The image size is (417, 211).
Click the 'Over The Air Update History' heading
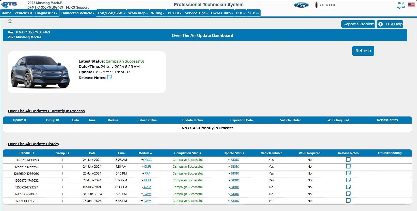34,144
